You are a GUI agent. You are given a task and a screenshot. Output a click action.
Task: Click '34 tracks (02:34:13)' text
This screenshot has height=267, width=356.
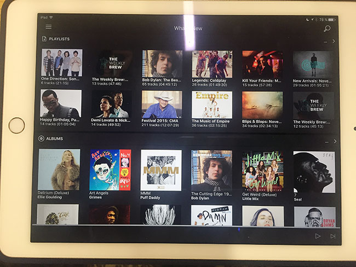260,126
